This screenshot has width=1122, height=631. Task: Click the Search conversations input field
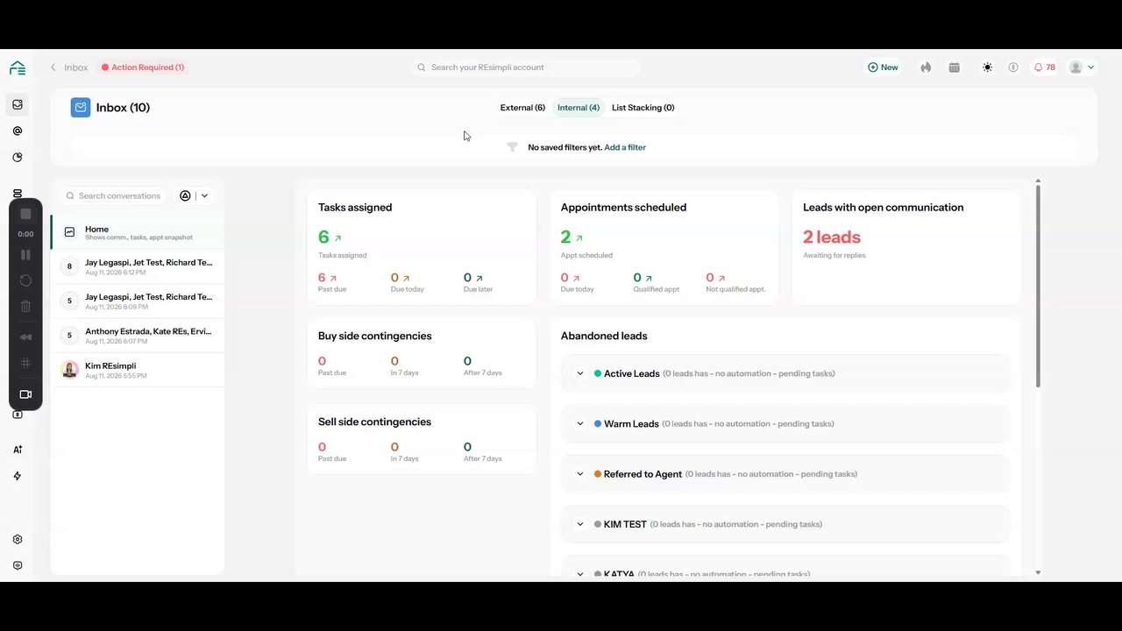tap(115, 196)
